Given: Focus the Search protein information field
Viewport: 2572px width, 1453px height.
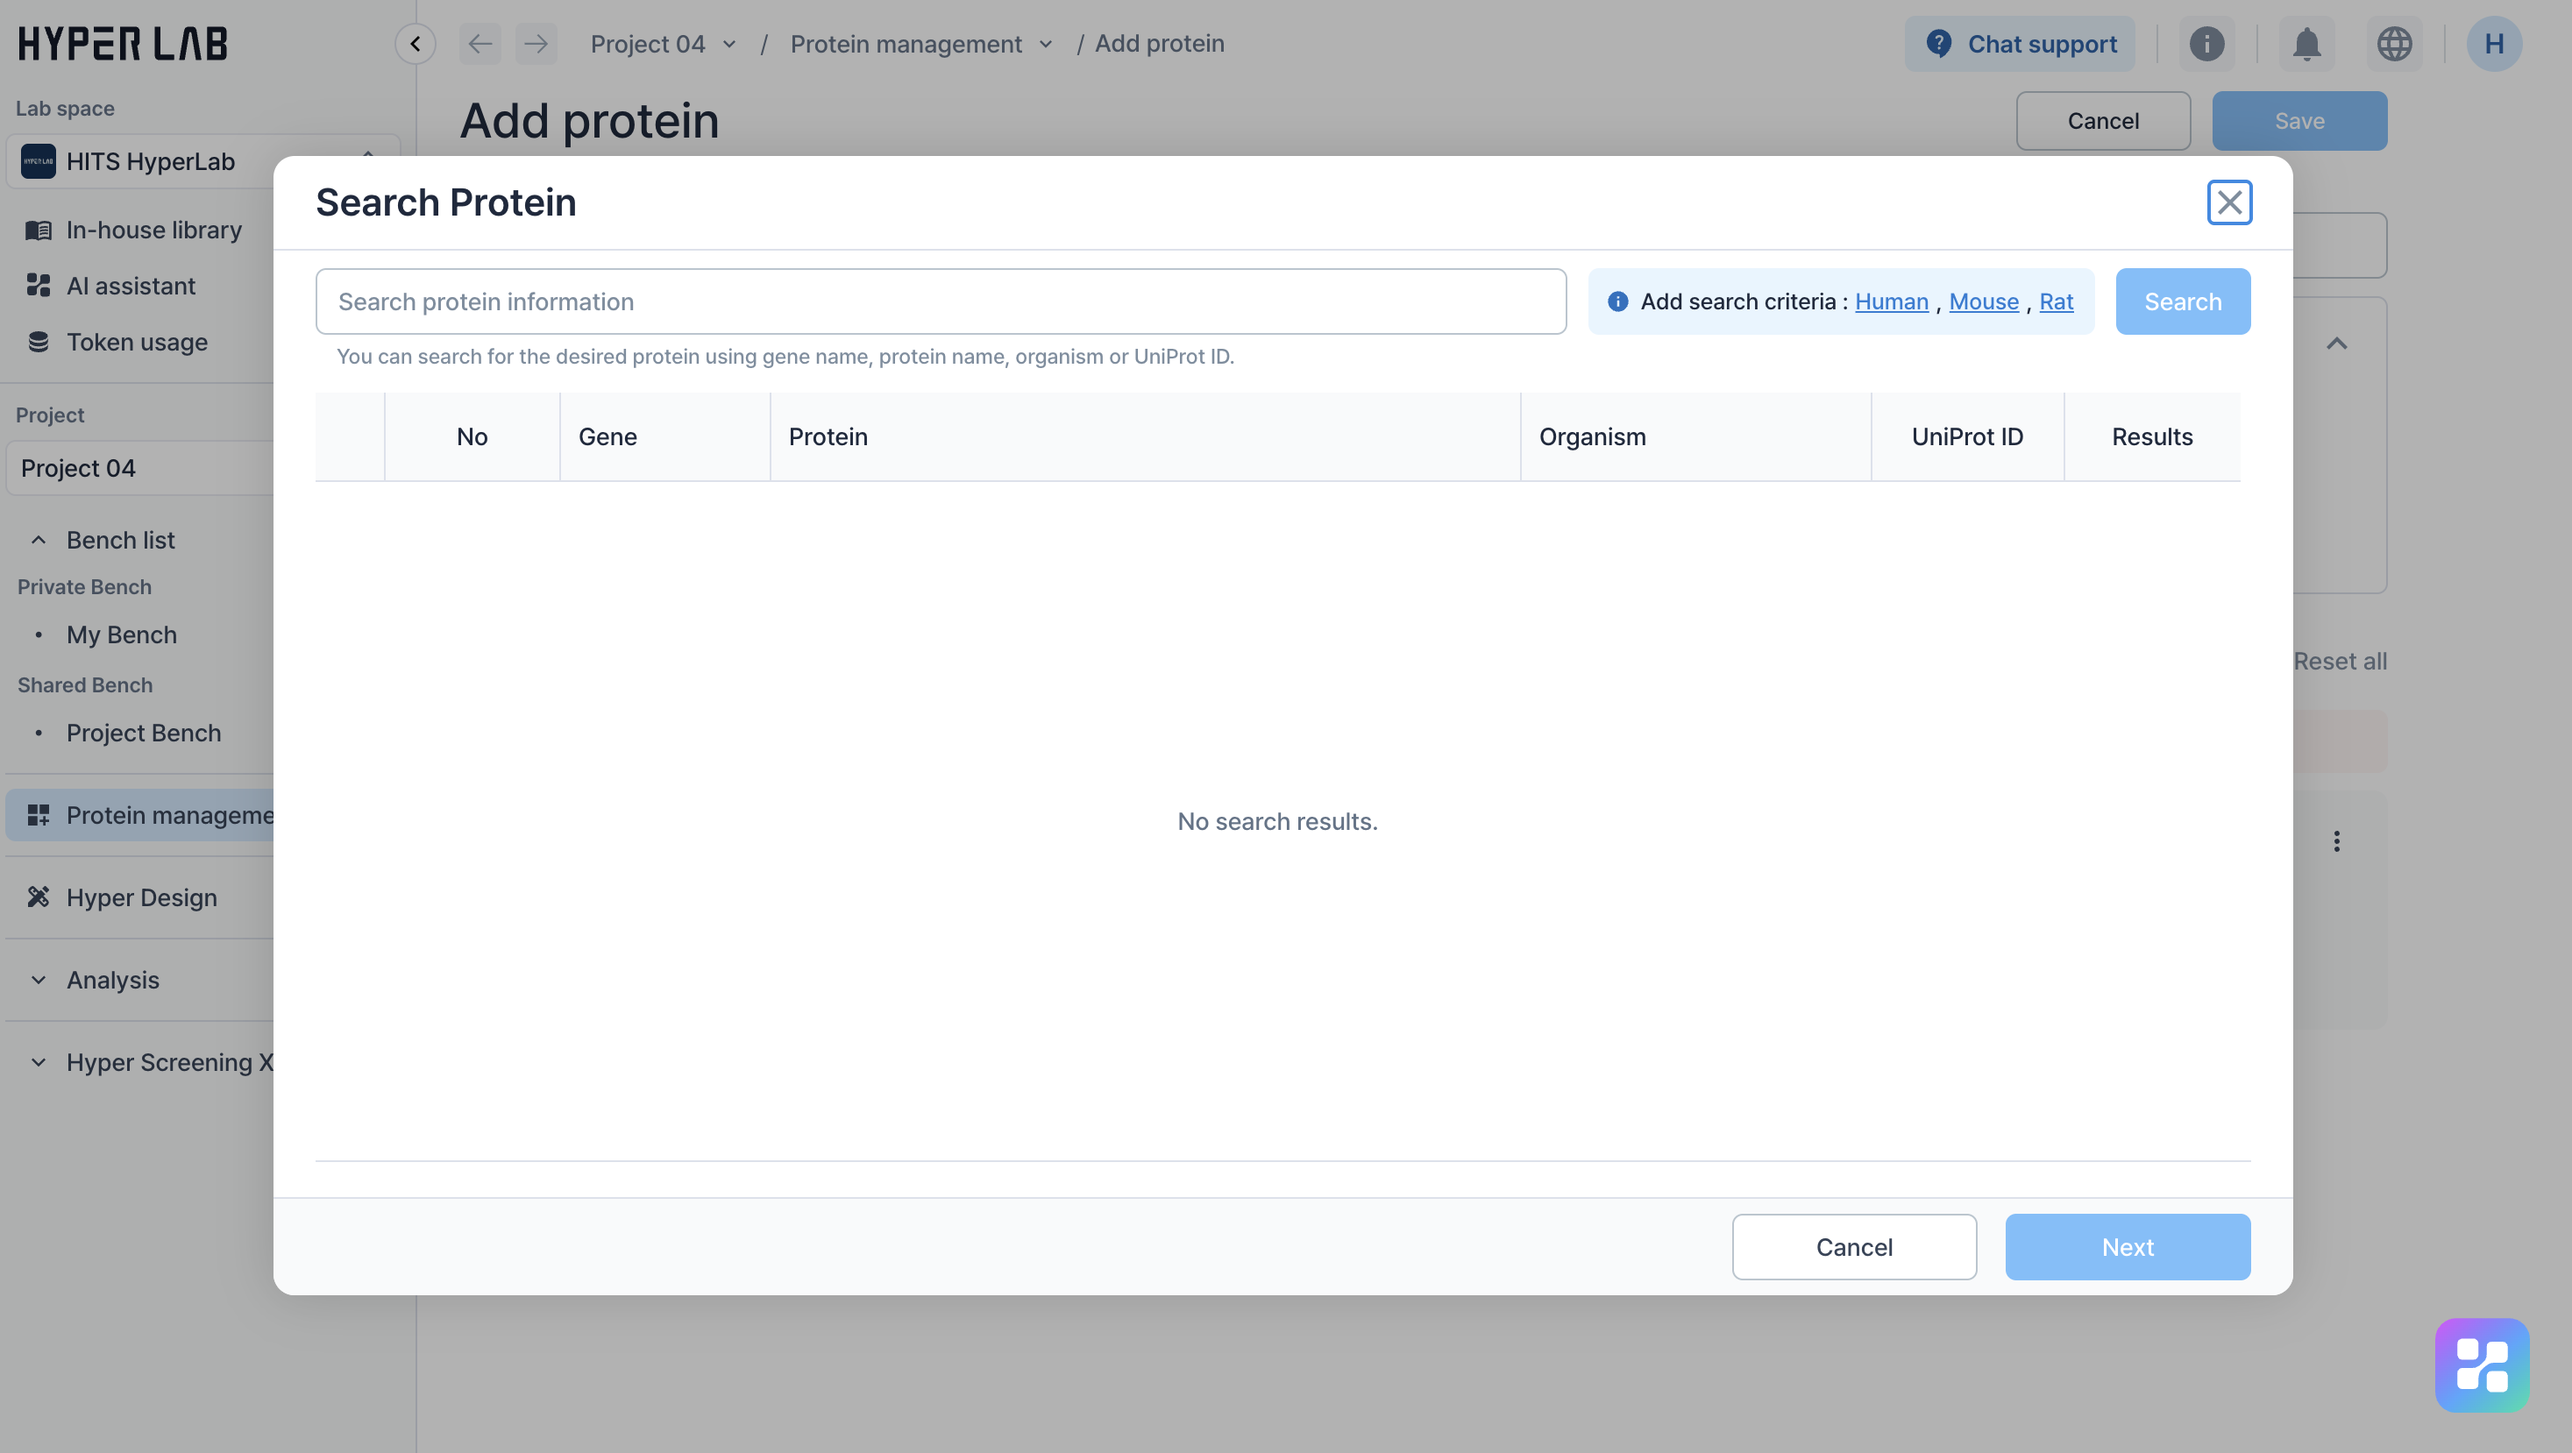Looking at the screenshot, I should click(940, 301).
